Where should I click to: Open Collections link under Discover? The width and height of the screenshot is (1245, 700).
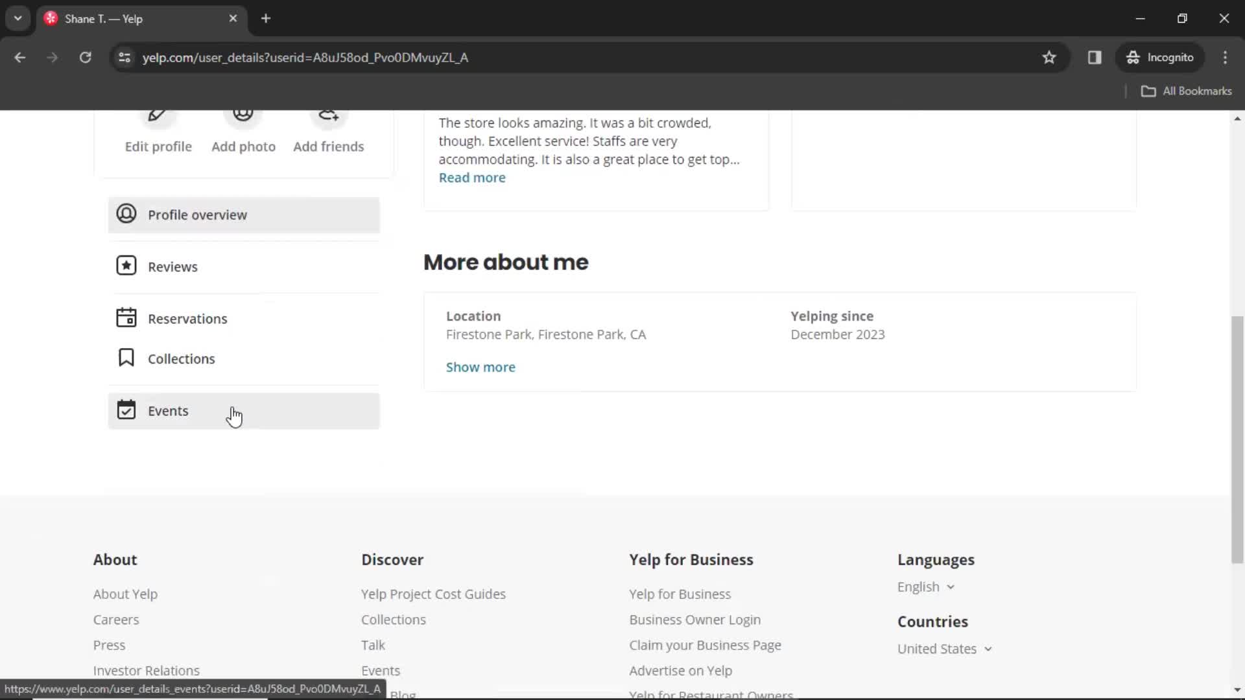click(x=394, y=620)
